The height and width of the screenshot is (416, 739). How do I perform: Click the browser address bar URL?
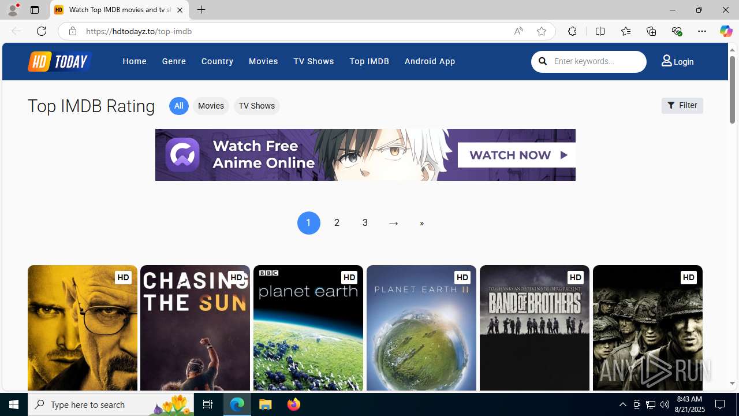pyautogui.click(x=139, y=31)
